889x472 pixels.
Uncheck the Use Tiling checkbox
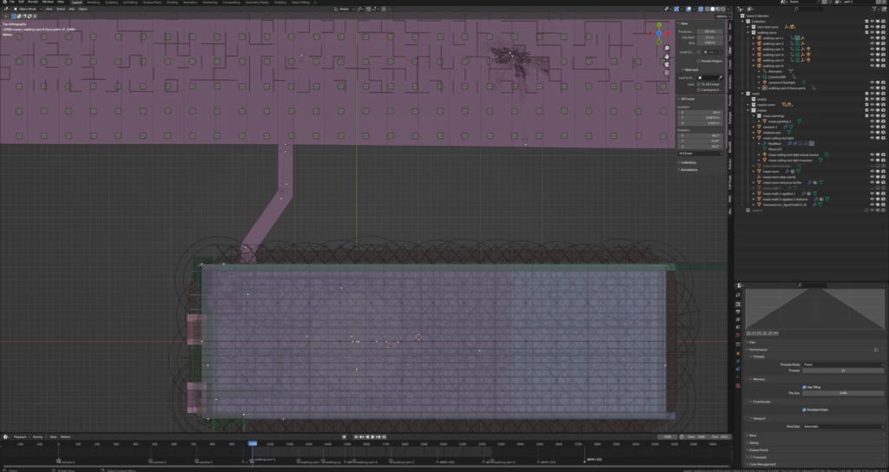[804, 387]
